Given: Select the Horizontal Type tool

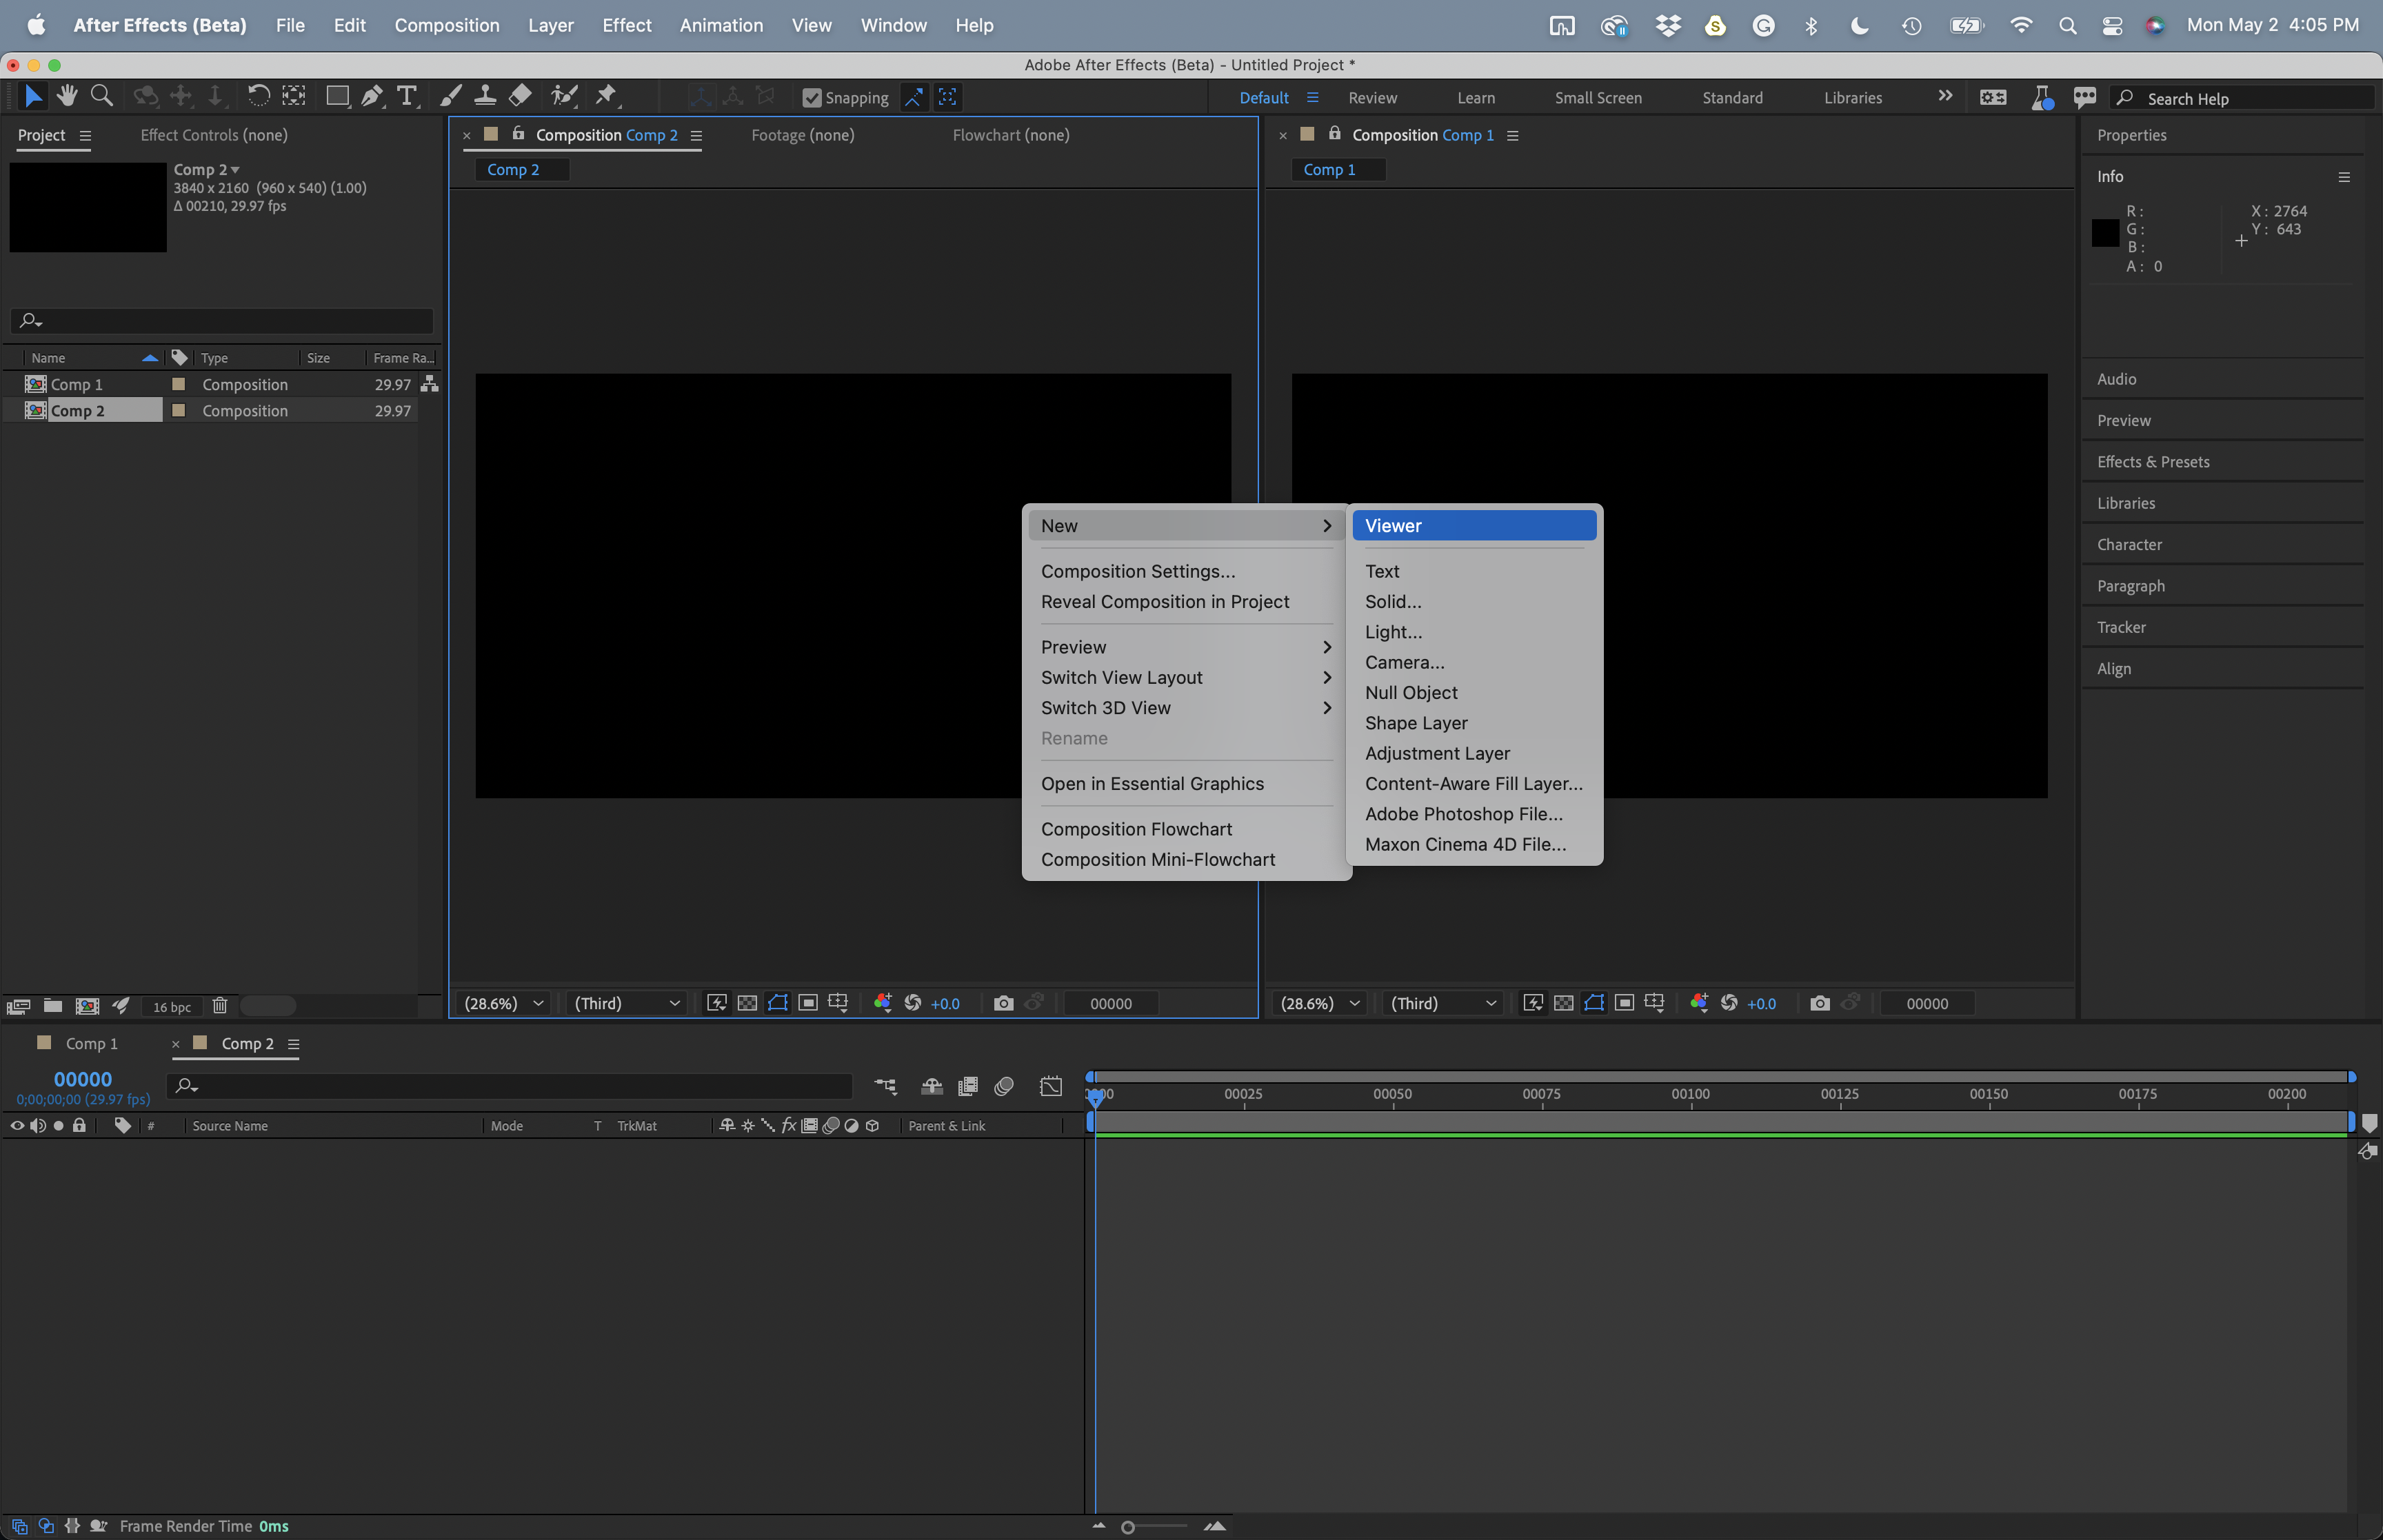Looking at the screenshot, I should [x=407, y=96].
